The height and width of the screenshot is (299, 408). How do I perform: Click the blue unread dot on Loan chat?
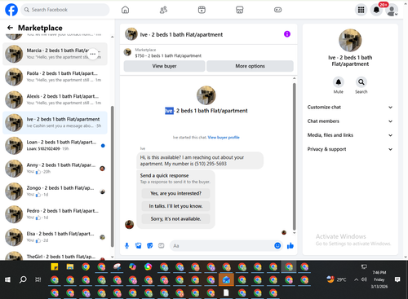point(103,146)
